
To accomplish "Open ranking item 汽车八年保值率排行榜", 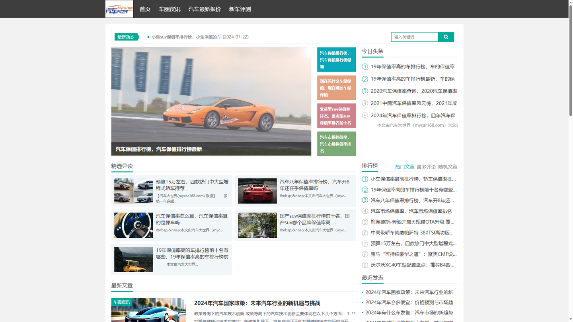I will (412, 200).
